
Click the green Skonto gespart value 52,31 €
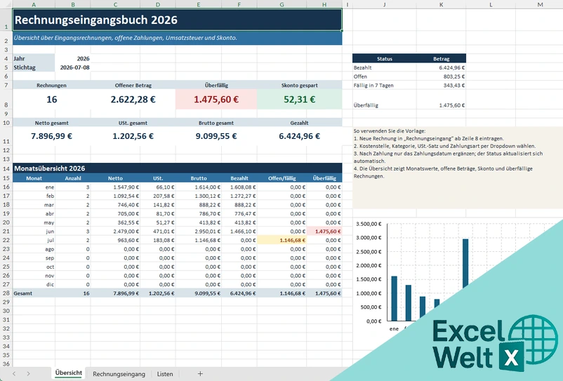(x=300, y=100)
